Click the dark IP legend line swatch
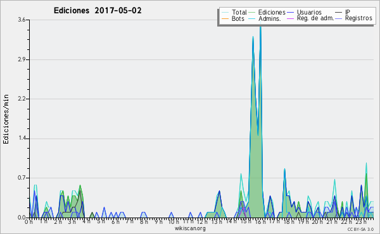This screenshot has height=234, width=380. point(339,13)
